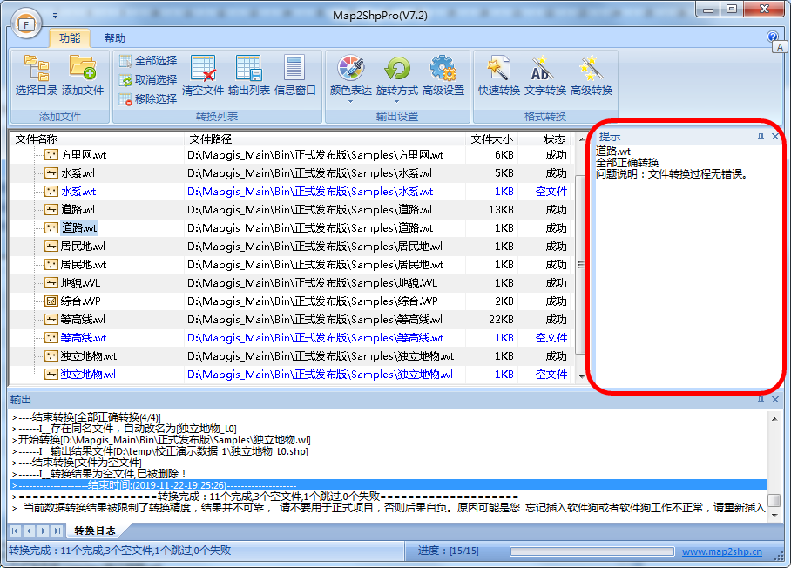Go to last log tab arrow
This screenshot has width=791, height=568.
(57, 531)
